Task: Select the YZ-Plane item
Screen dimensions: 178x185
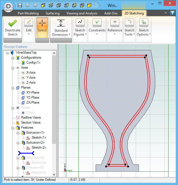Action: 33,97
